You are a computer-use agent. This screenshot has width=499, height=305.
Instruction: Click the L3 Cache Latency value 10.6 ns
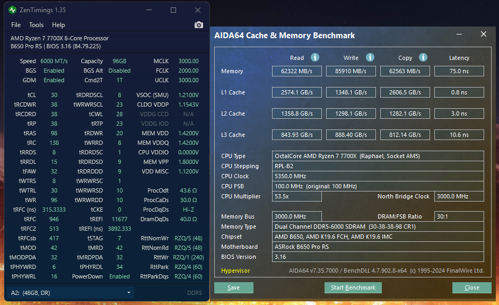point(459,135)
